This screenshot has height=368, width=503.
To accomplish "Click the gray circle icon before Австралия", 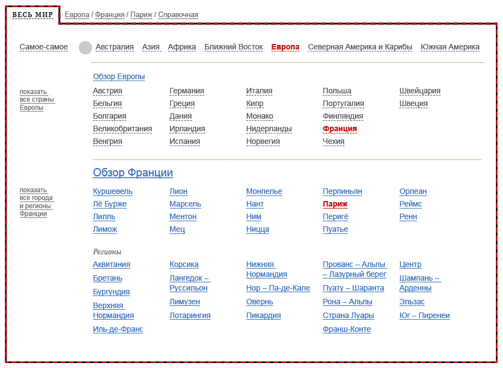I will [x=85, y=47].
